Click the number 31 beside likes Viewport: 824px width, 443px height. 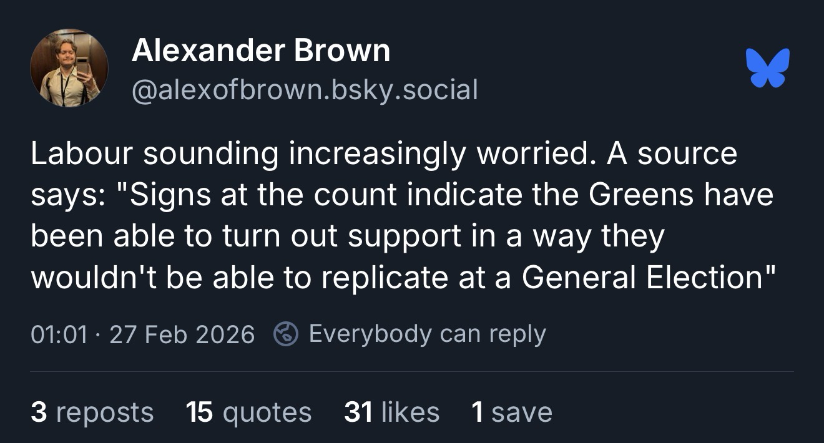pos(358,412)
